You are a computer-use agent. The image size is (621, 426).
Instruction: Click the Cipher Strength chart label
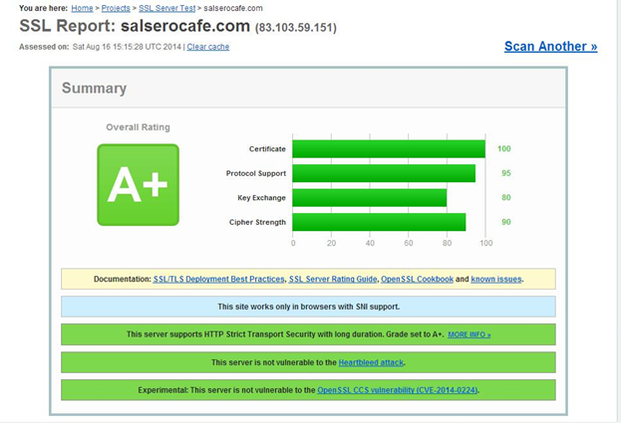coord(257,222)
